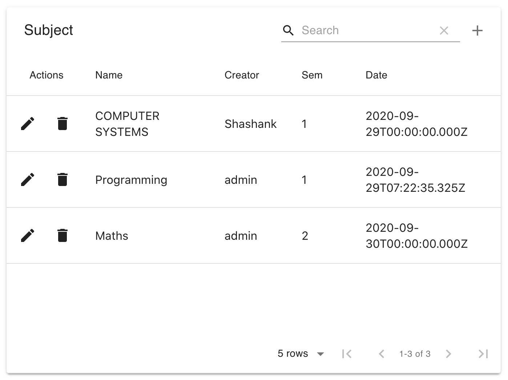The height and width of the screenshot is (380, 508).
Task: Click Sem value '1' in Programming row
Action: coord(304,180)
